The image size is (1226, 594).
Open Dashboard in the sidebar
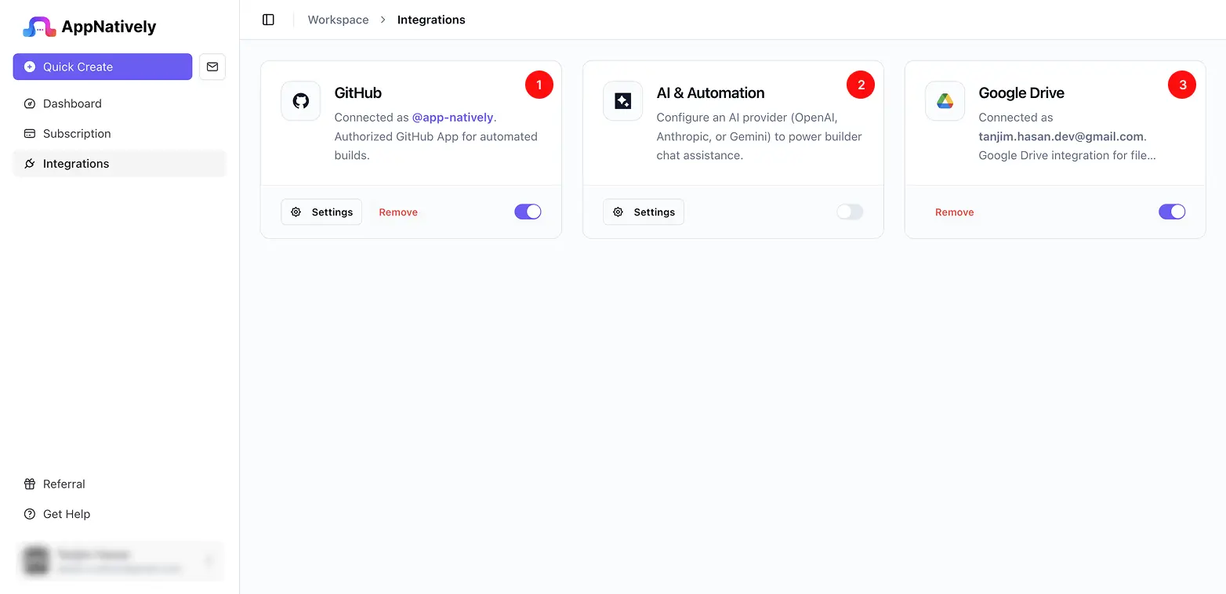pos(119,103)
